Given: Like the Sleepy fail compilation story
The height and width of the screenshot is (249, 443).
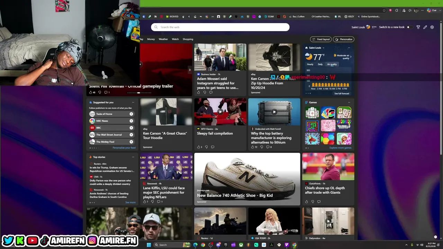Looking at the screenshot, I should [199, 147].
